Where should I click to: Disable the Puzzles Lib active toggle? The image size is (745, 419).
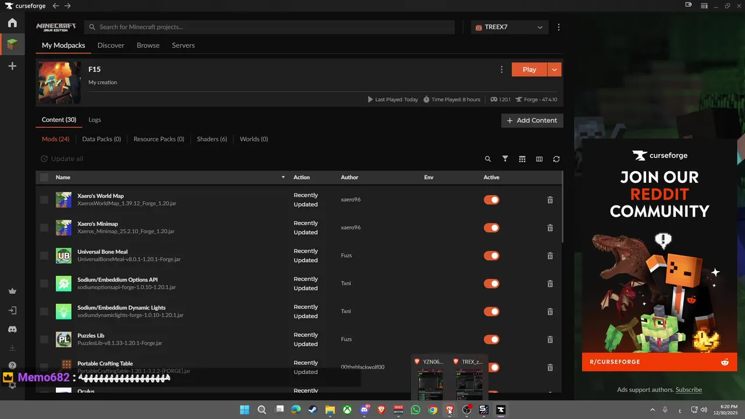coord(491,339)
